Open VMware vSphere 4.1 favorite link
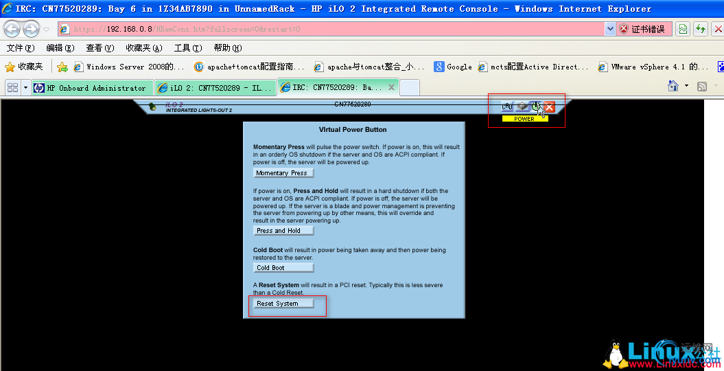Screen dimensions: 724x371 (x=653, y=67)
